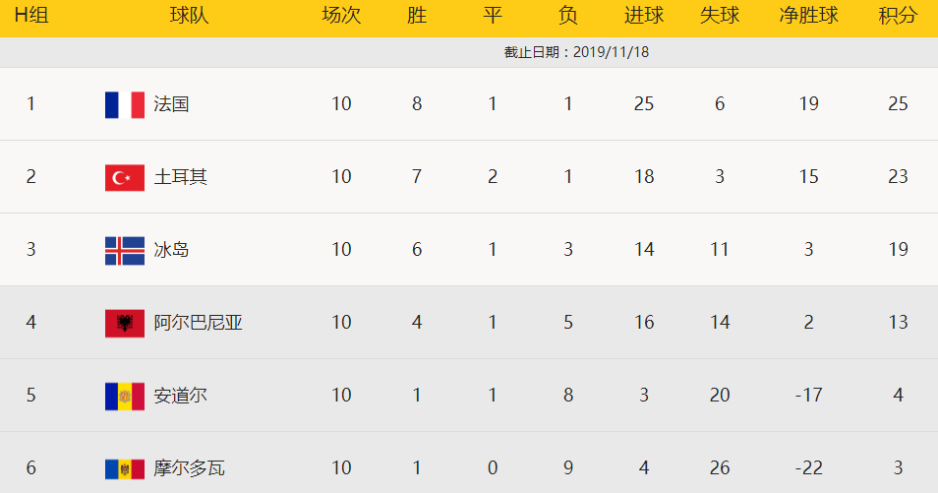Sort by the 积分 column header

898,16
